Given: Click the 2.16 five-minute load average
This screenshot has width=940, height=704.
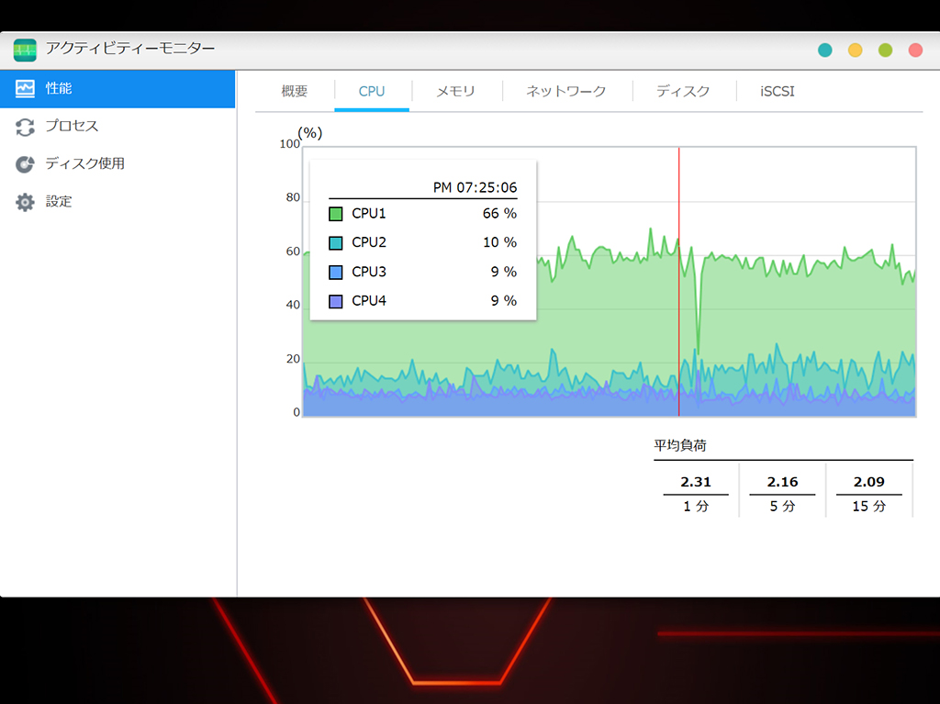Looking at the screenshot, I should 782,482.
